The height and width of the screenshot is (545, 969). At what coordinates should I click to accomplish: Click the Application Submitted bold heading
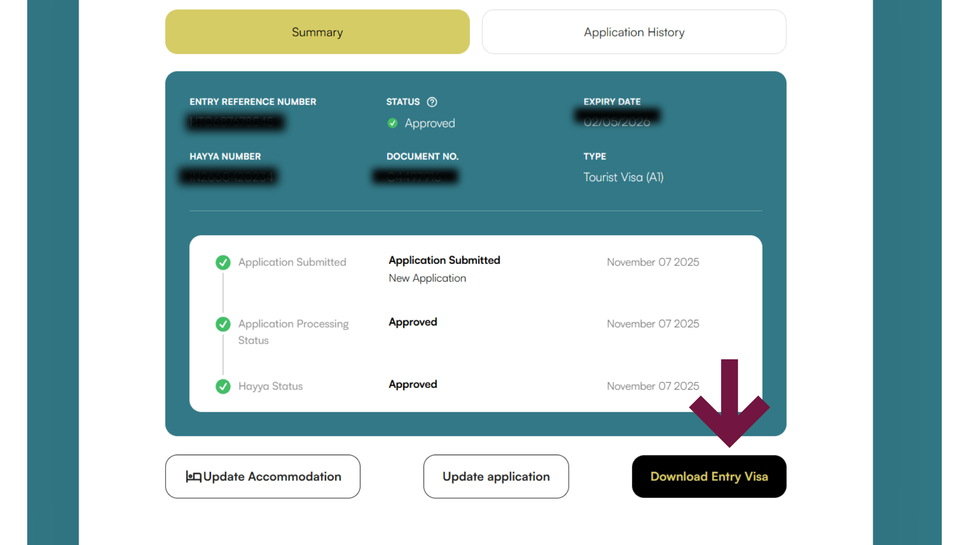point(444,260)
